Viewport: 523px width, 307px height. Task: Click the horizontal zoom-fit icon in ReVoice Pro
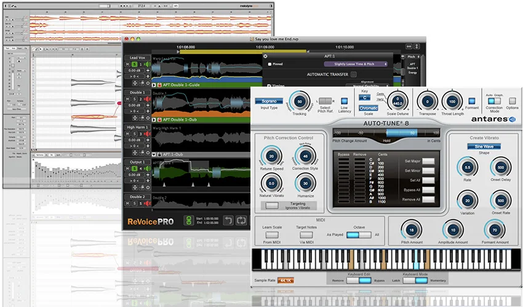click(409, 47)
